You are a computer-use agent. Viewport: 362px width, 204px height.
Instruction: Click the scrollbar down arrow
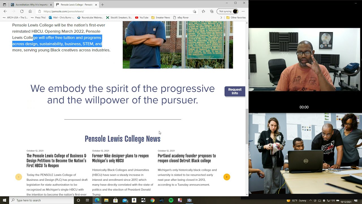coord(247,195)
